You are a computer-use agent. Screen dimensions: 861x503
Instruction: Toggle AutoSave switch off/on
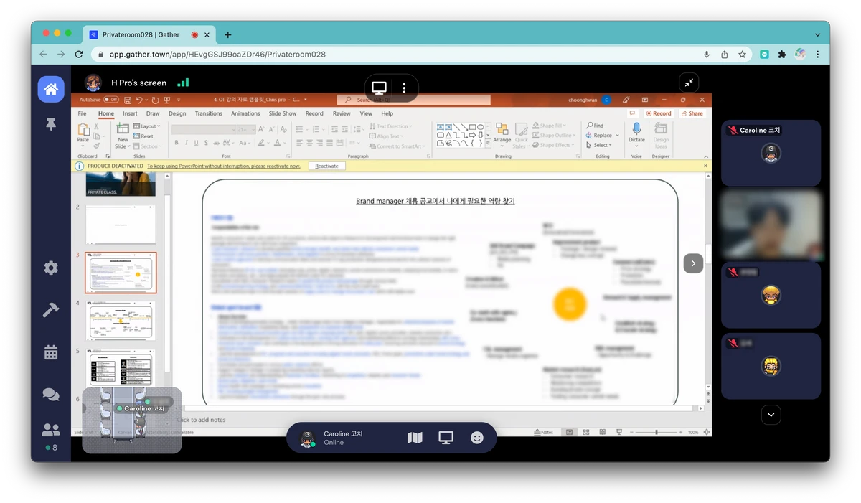pos(110,100)
